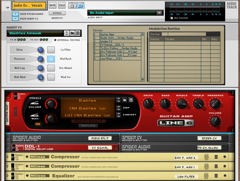Image resolution: width=240 pixels, height=181 pixels.
Task: Expand the Low Filter Equalizer device
Action: coord(8,176)
